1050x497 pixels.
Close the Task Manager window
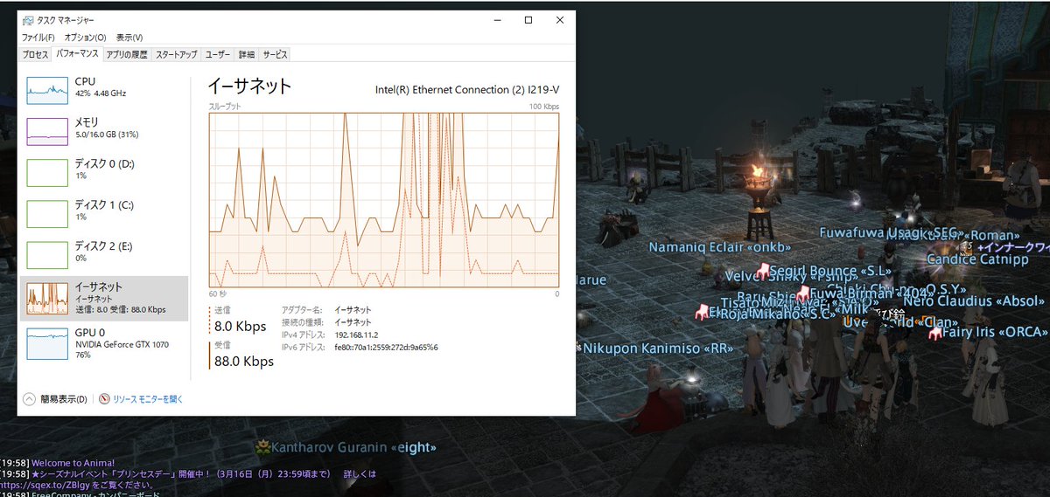click(560, 19)
